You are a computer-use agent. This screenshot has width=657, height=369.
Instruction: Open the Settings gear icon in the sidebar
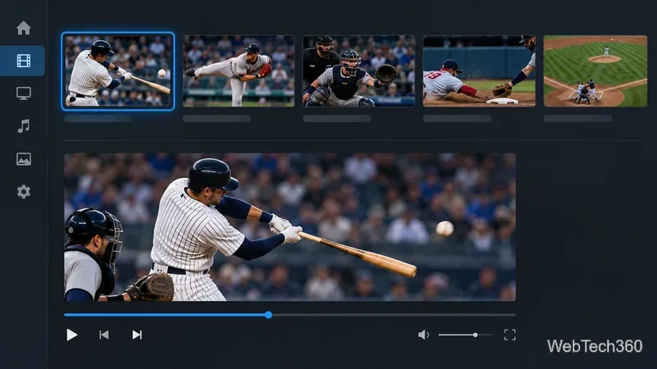coord(24,192)
